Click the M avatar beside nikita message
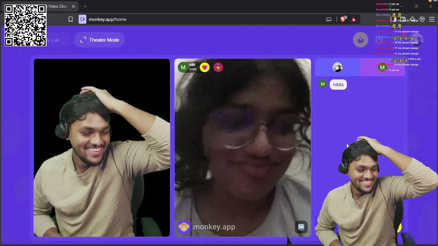This screenshot has height=246, width=438. 323,84
